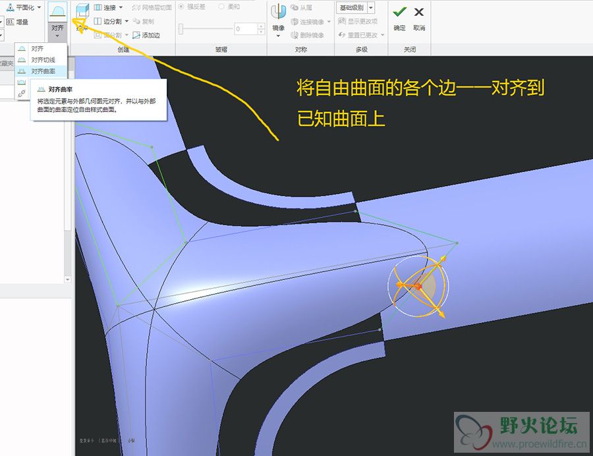Click the crease value input field
Image resolution: width=593 pixels, height=456 pixels.
[x=246, y=29]
